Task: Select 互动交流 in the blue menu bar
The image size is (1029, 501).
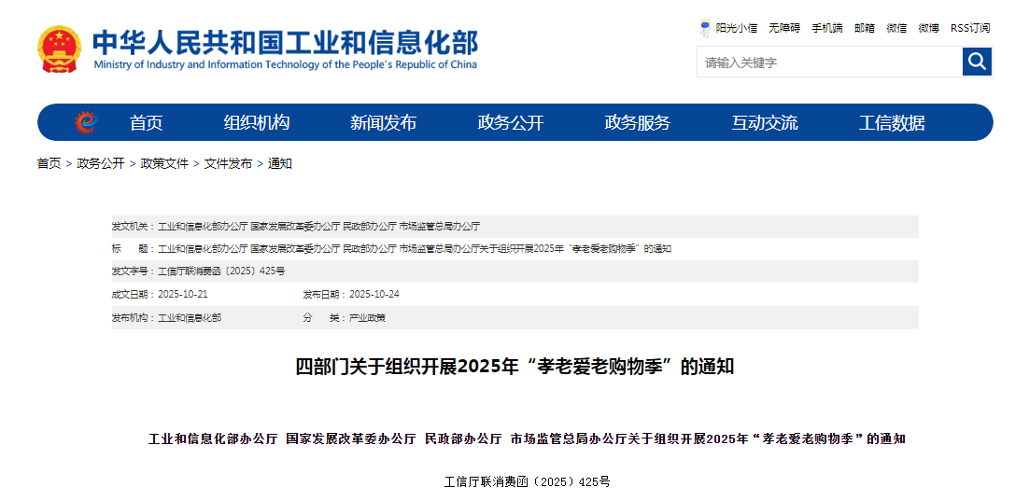Action: point(764,123)
